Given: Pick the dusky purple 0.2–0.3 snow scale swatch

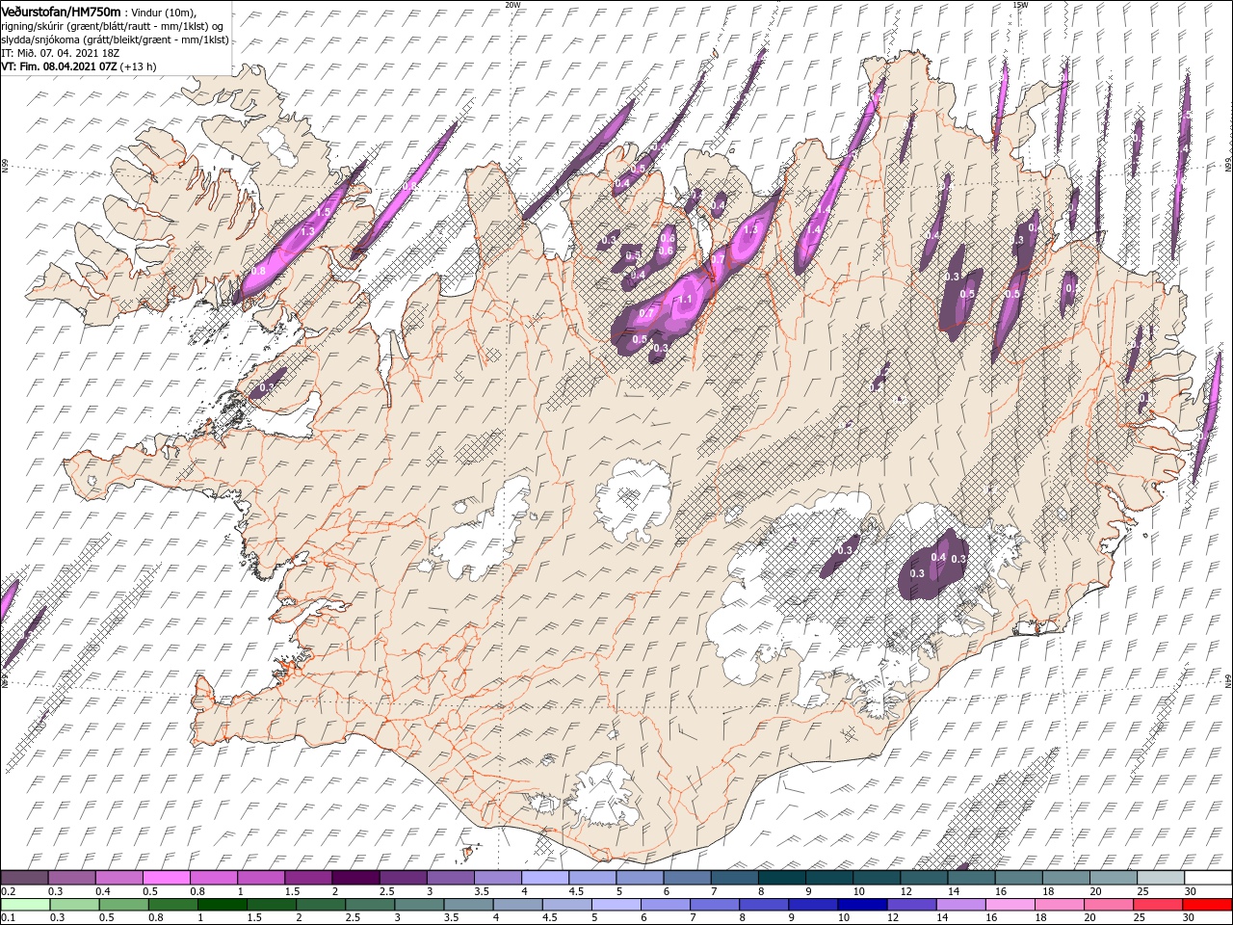Looking at the screenshot, I should [x=24, y=878].
